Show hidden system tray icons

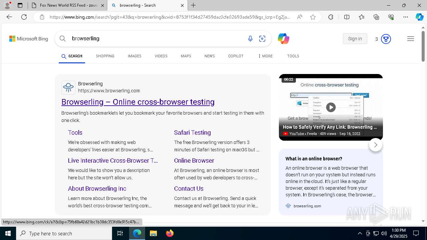tap(360, 233)
